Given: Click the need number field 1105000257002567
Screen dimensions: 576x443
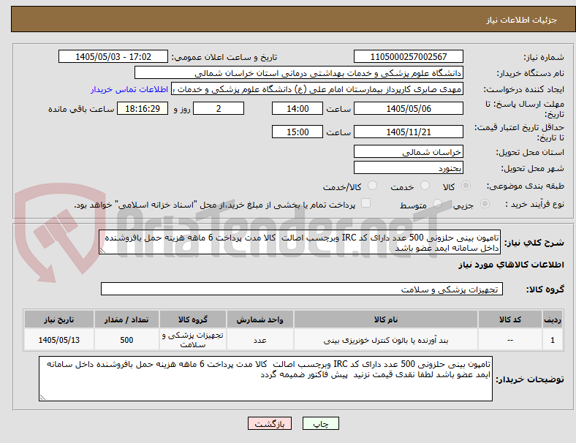Looking at the screenshot, I should pyautogui.click(x=409, y=56).
